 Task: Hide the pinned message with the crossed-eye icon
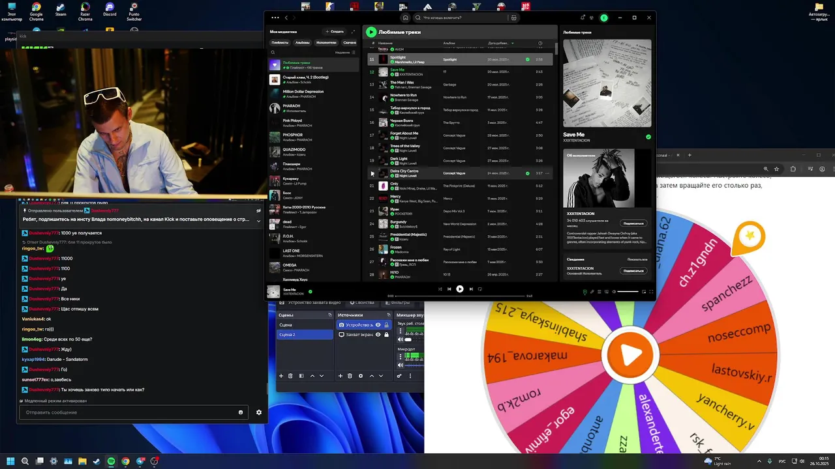point(258,210)
